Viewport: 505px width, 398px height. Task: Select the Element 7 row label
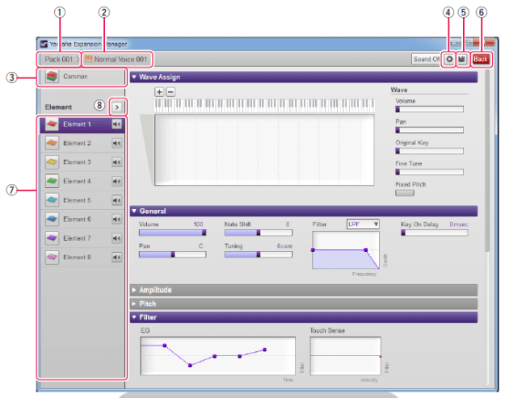[77, 238]
